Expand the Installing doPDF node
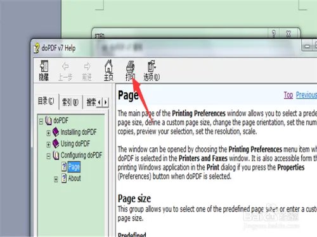317x237 pixels. 48,133
